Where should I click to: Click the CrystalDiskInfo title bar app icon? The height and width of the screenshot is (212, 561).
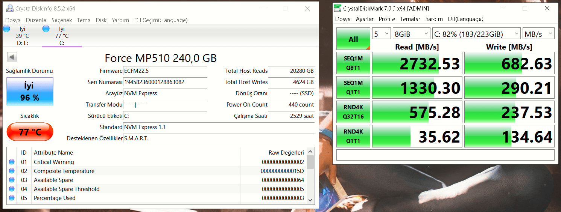pos(9,8)
